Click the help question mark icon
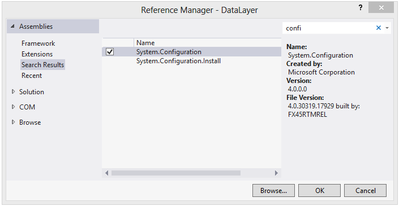 click(x=361, y=8)
